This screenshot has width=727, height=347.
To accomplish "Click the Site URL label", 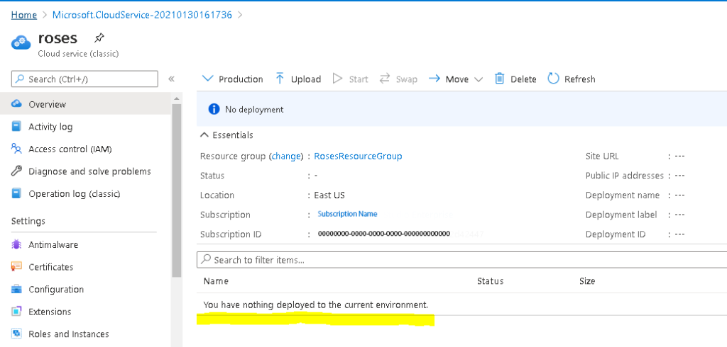I will coord(602,157).
